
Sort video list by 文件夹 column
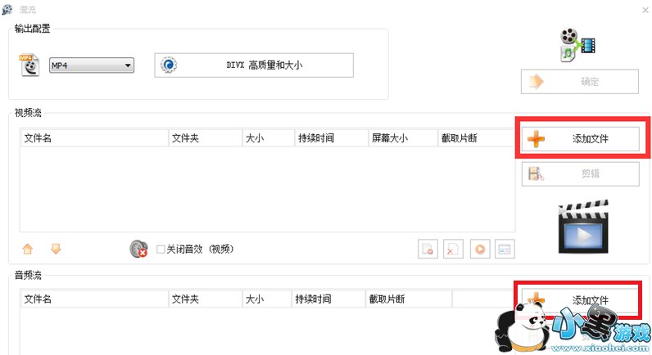point(206,138)
